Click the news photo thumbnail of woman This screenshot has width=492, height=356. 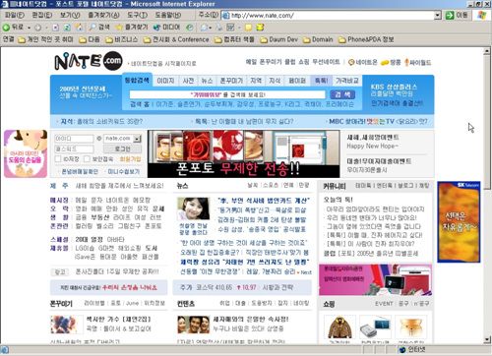tap(193, 208)
